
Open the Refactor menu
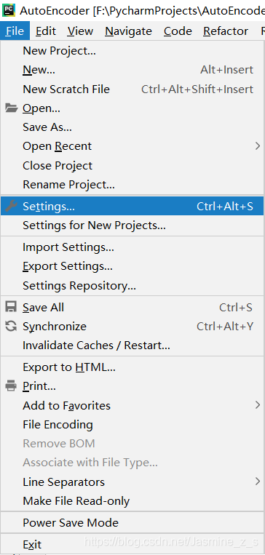(225, 31)
